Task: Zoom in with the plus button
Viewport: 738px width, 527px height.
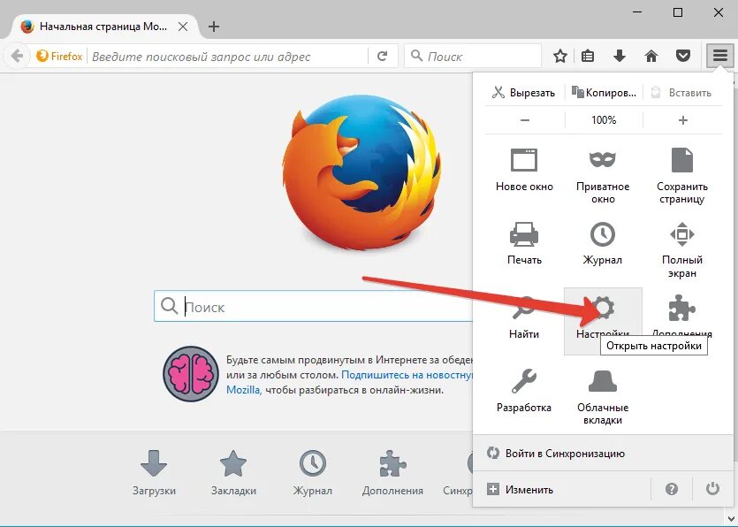Action: (682, 120)
